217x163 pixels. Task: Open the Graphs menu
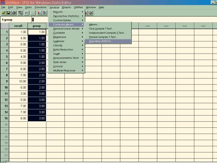67,7
